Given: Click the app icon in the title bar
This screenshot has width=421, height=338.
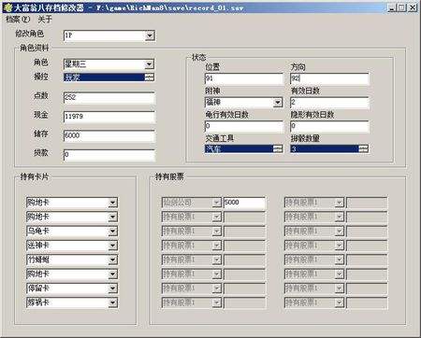Looking at the screenshot, I should (x=8, y=7).
